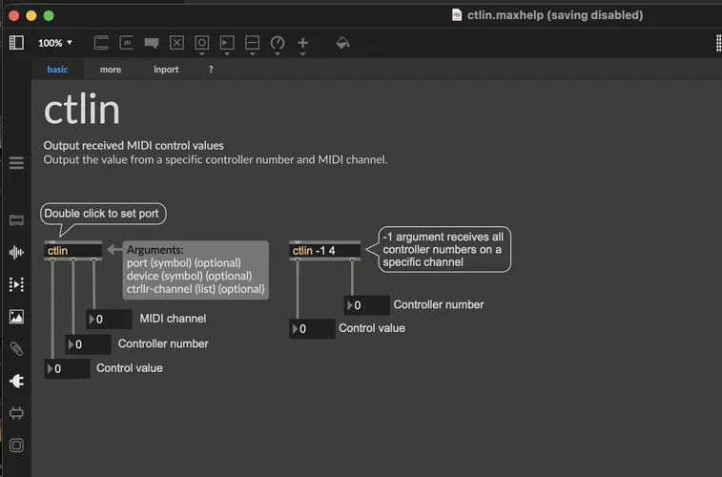Add a button object from toolbar
Image resolution: width=722 pixels, height=477 pixels.
click(201, 43)
